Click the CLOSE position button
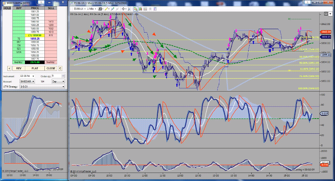Viewport: 335px width, 181px height. tap(51, 68)
